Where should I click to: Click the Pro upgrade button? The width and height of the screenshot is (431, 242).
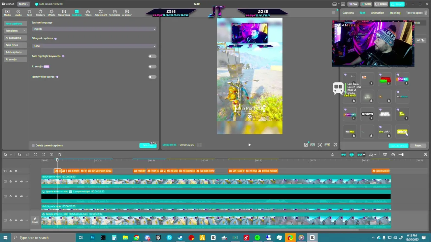point(353,4)
